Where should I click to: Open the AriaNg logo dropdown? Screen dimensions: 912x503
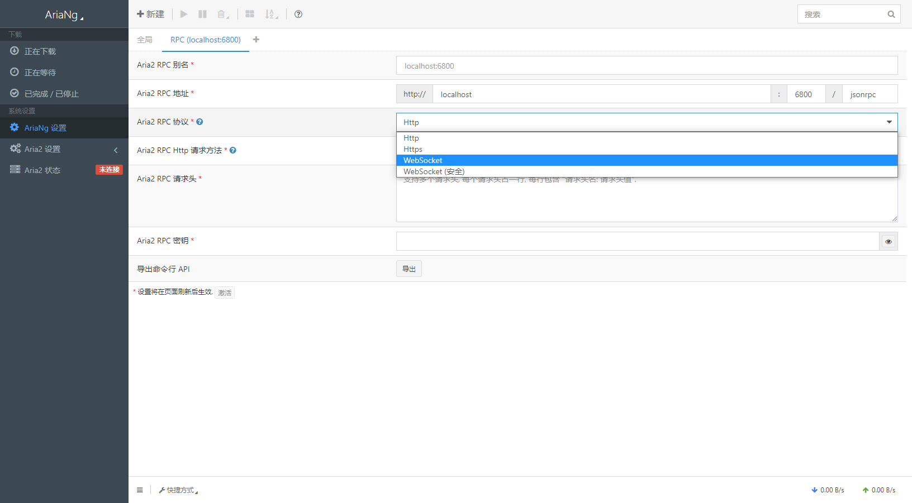[64, 15]
